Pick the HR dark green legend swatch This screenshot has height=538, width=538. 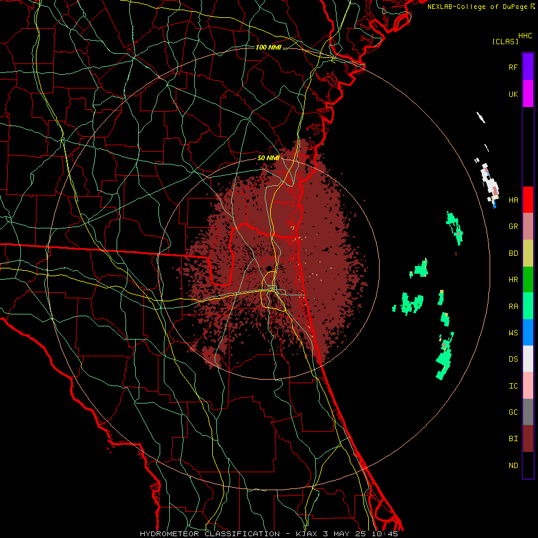point(528,279)
